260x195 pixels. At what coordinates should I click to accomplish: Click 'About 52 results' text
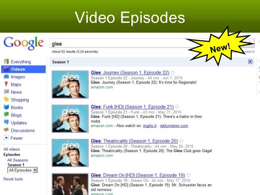coord(75,51)
